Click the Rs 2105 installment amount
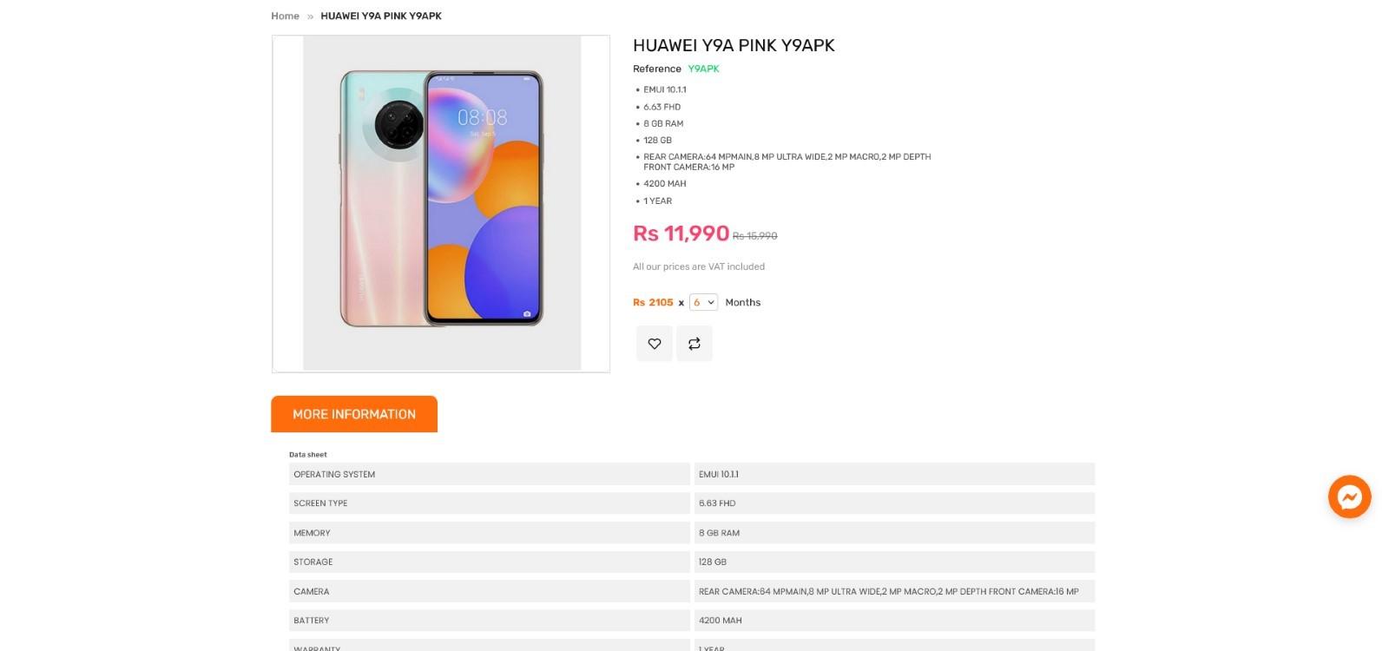Image resolution: width=1389 pixels, height=651 pixels. (x=653, y=302)
